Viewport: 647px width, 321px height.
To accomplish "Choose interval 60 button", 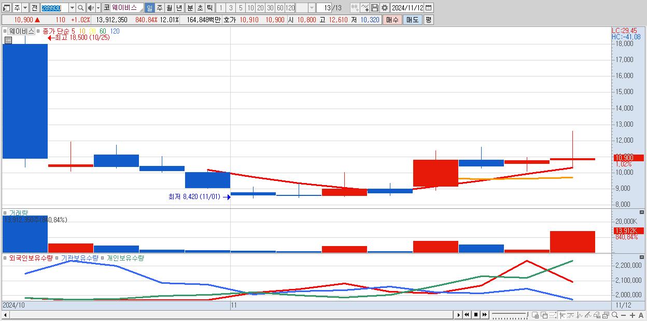I will coord(280,8).
